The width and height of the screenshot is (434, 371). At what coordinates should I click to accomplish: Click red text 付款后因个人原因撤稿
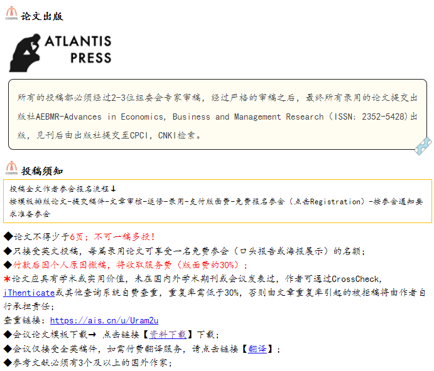point(60,265)
